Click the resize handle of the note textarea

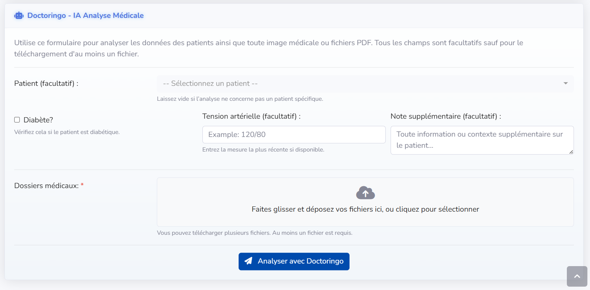click(x=572, y=152)
